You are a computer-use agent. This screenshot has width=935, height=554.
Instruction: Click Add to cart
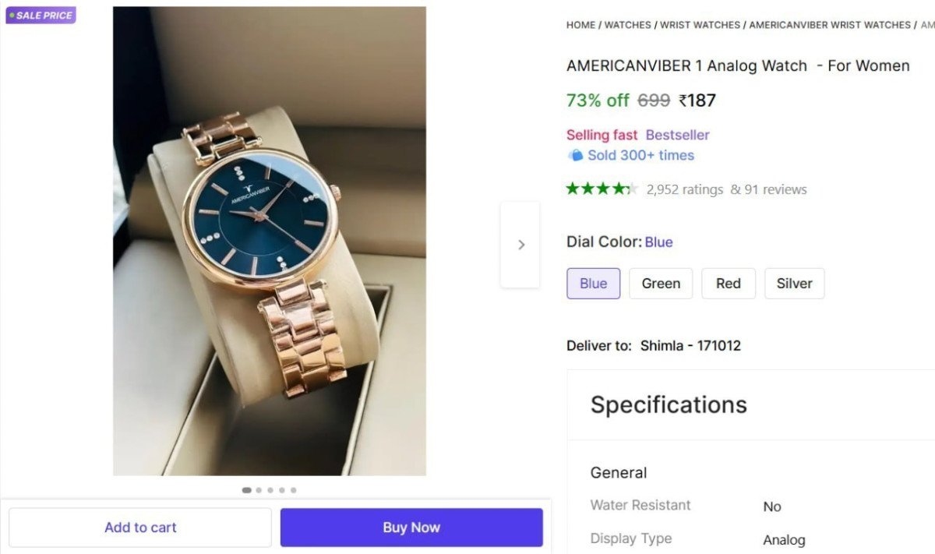click(x=140, y=527)
